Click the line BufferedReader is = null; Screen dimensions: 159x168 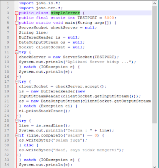coord(49,37)
